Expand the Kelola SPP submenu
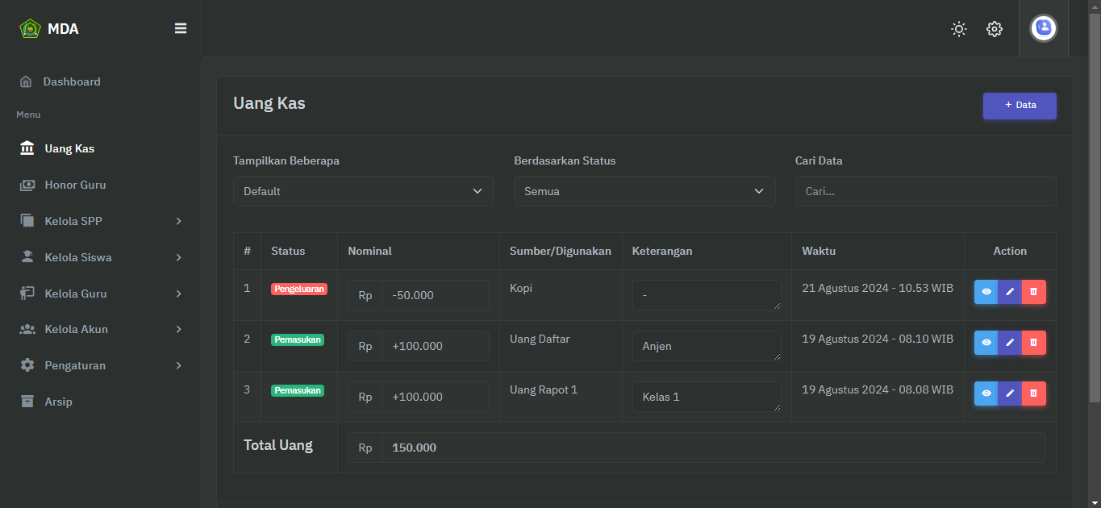1101x508 pixels. tap(101, 221)
